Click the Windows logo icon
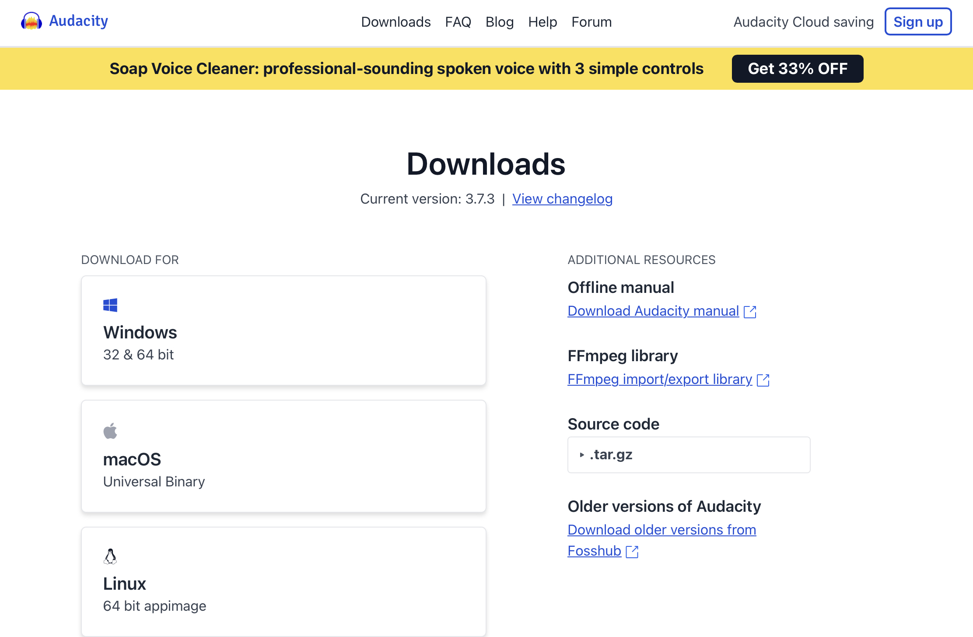The height and width of the screenshot is (637, 973). (x=110, y=305)
